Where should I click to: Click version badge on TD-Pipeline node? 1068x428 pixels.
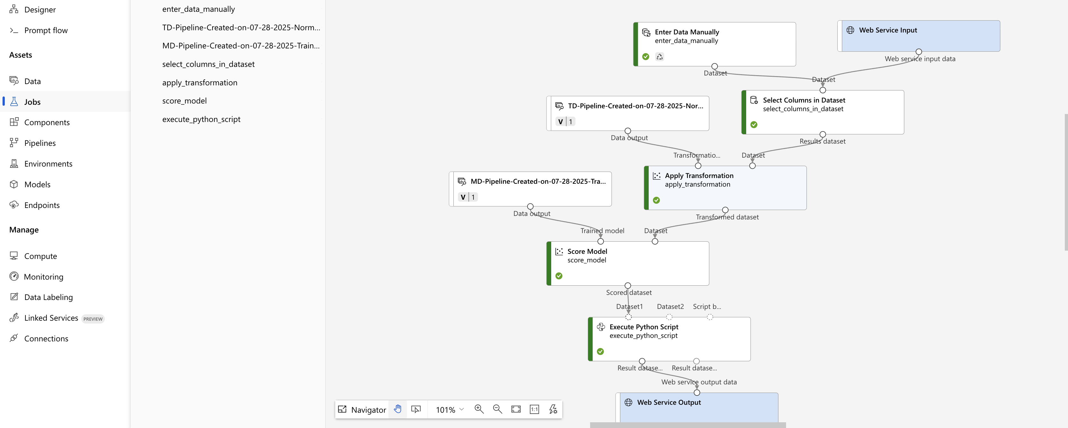565,121
